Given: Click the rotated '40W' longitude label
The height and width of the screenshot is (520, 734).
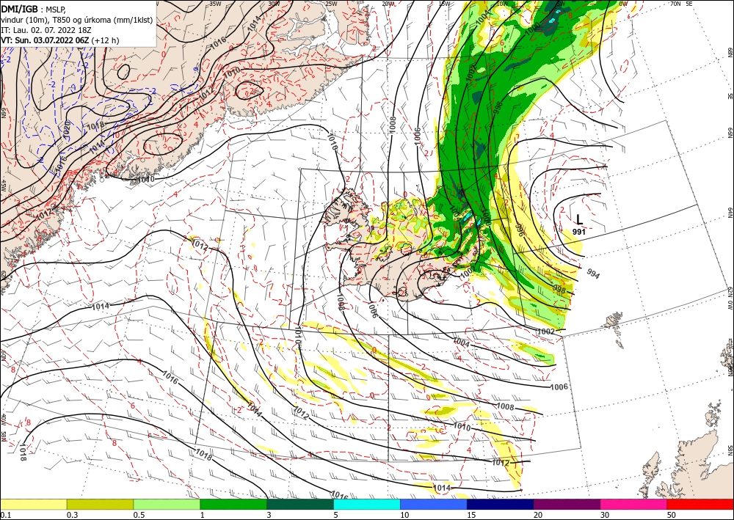Looking at the screenshot, I should click(x=3, y=420).
